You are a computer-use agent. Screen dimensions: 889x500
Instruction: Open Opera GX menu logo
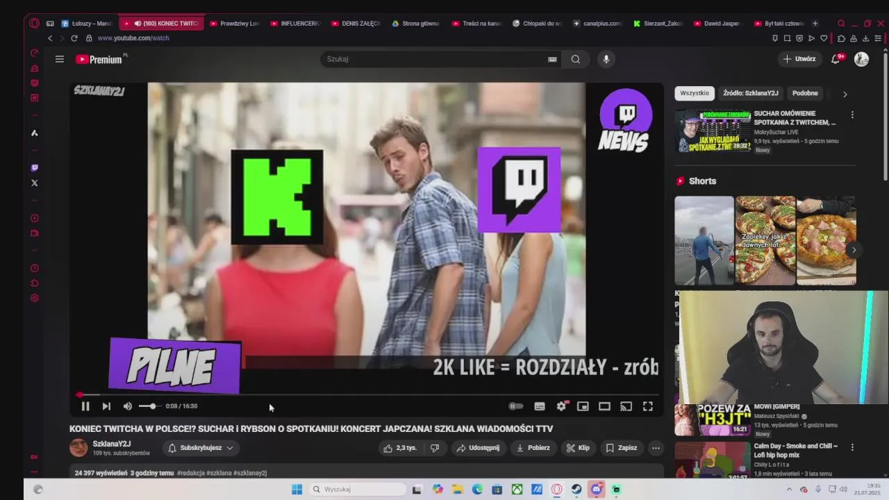34,23
